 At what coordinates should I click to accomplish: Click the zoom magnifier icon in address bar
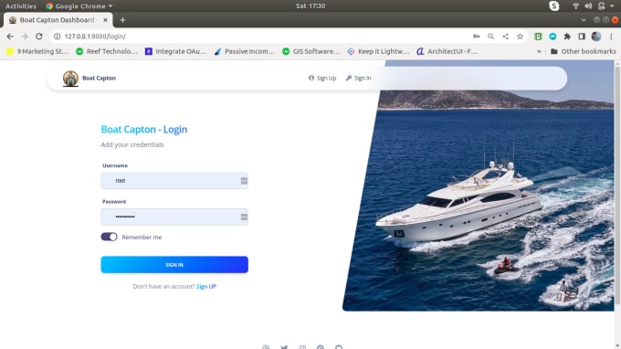coord(490,37)
